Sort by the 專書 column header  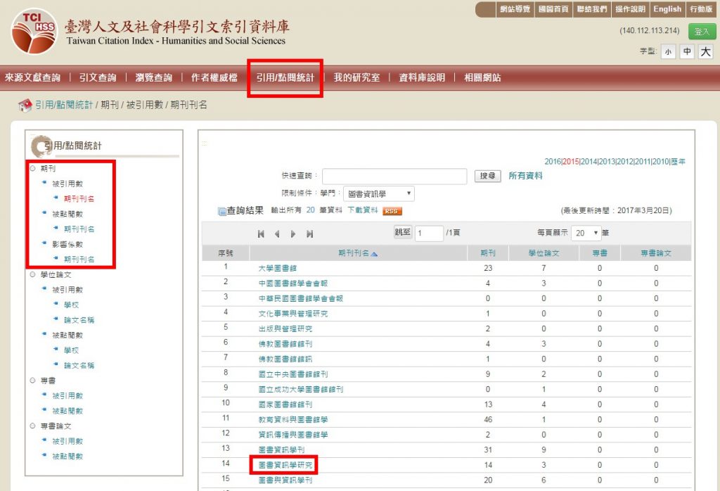coord(600,253)
